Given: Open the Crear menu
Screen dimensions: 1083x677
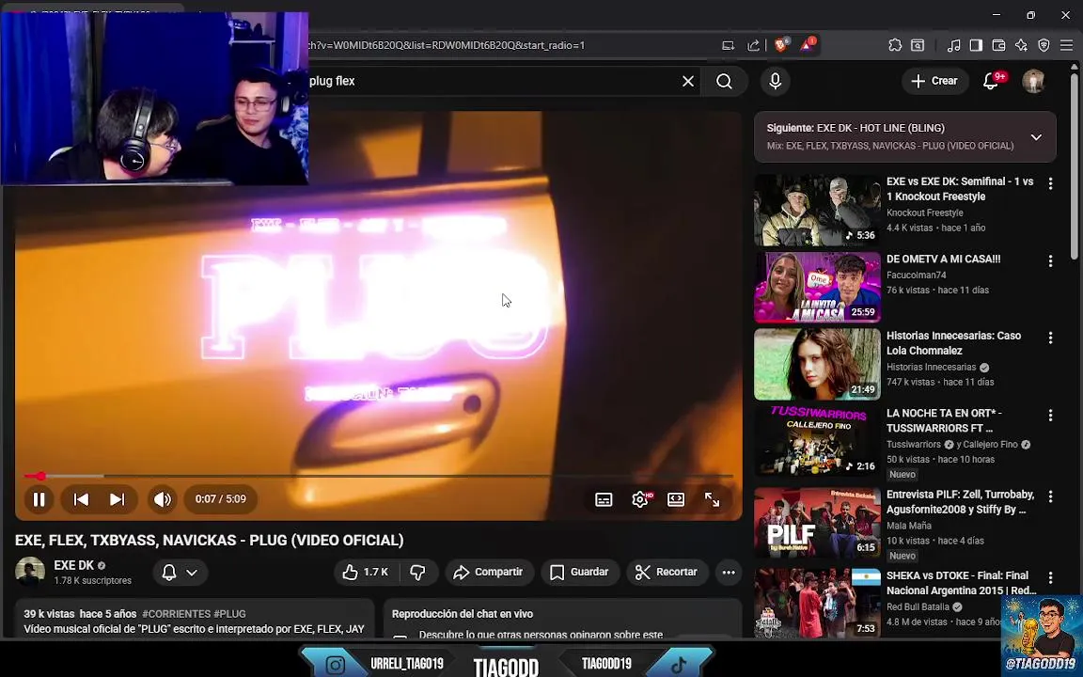Looking at the screenshot, I should tap(934, 81).
